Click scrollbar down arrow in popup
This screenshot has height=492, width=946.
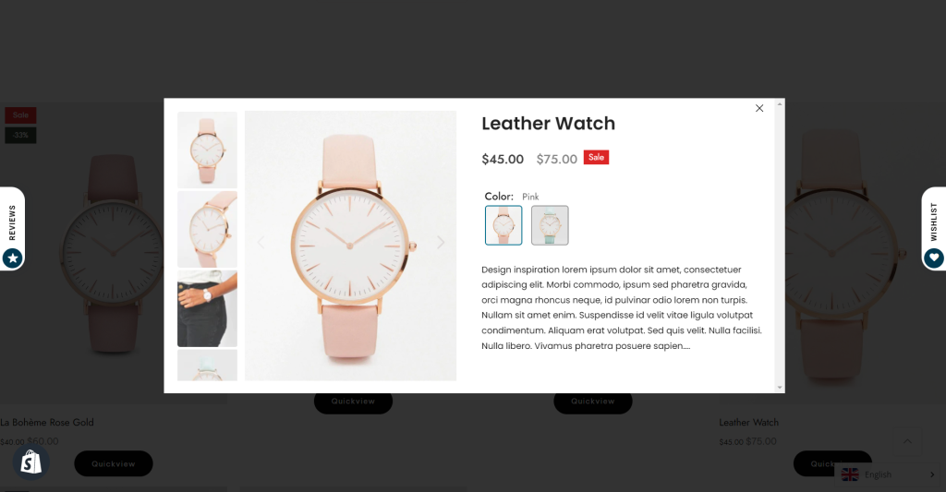point(780,388)
